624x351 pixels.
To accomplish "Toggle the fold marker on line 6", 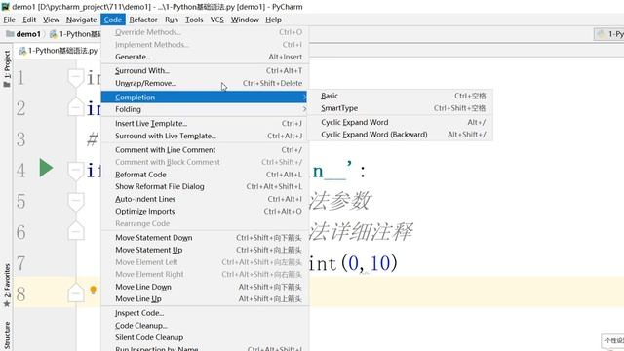I will point(76,231).
